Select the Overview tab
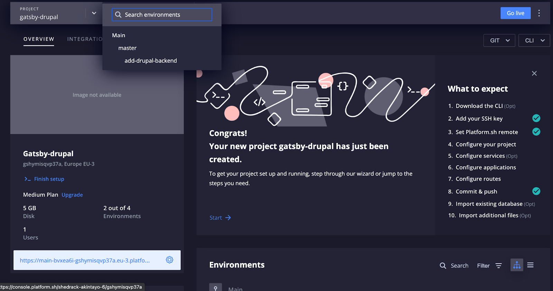 (x=39, y=39)
